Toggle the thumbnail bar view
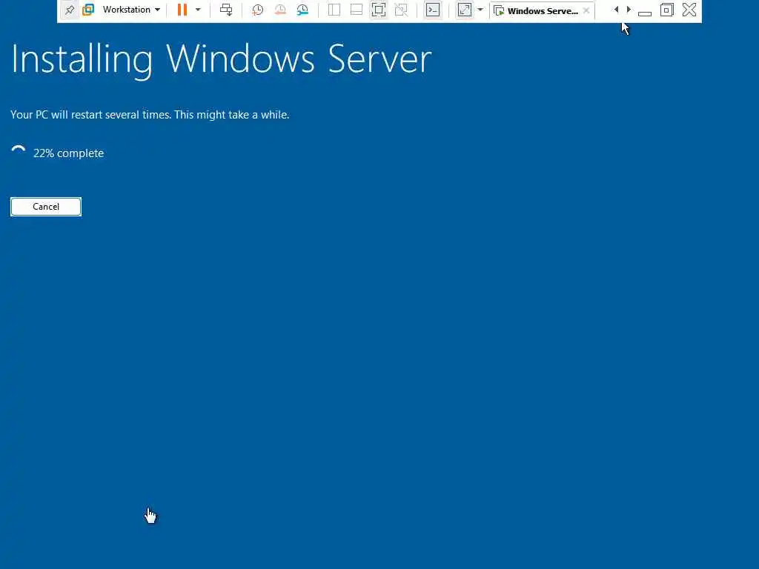759x569 pixels. (357, 10)
